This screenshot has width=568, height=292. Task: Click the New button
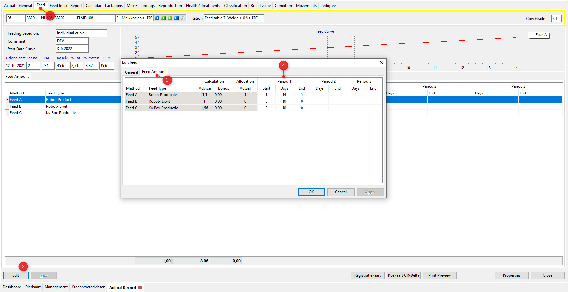pos(44,275)
